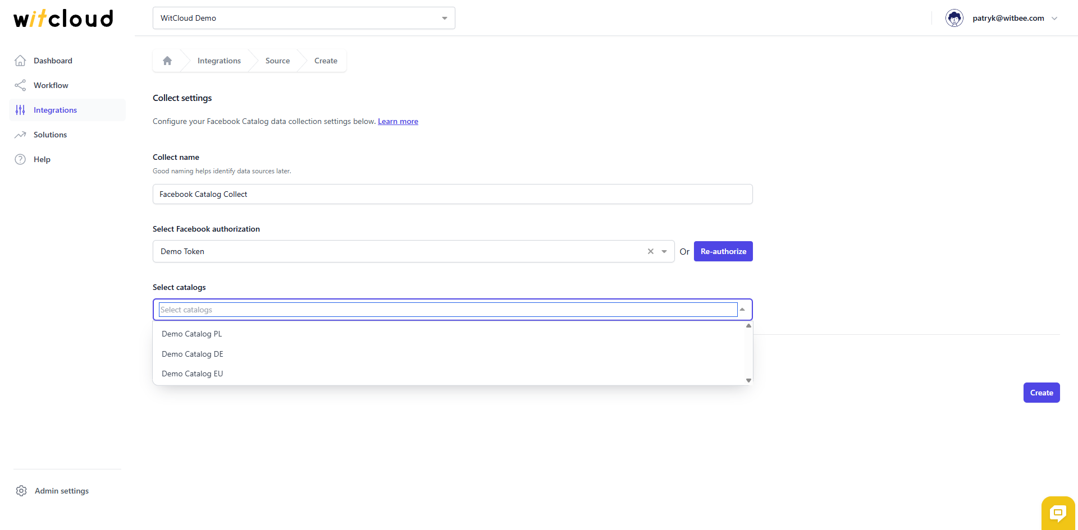This screenshot has width=1078, height=530.
Task: Click the user avatar icon
Action: point(954,18)
